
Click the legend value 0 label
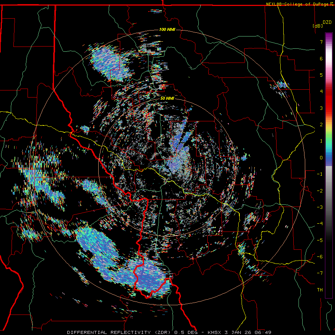321,158
